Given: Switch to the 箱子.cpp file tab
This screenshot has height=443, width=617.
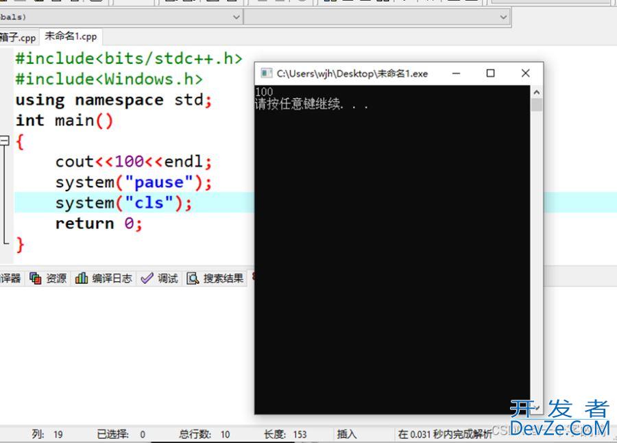Looking at the screenshot, I should tap(18, 38).
